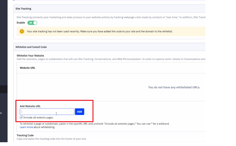Image resolution: width=236 pixels, height=146 pixels.
Task: Click the yellow warning exclamation icon
Action: (x=22, y=31)
